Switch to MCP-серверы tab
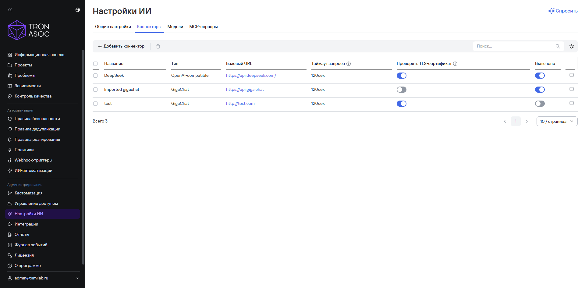Viewport: 585px width, 288px height. click(204, 27)
